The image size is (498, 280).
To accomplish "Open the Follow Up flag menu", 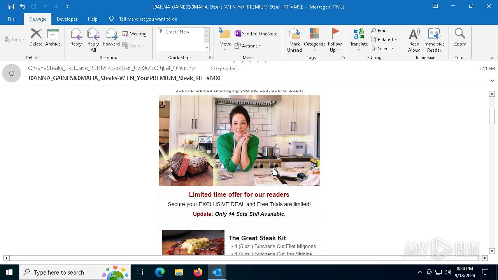I will (335, 40).
